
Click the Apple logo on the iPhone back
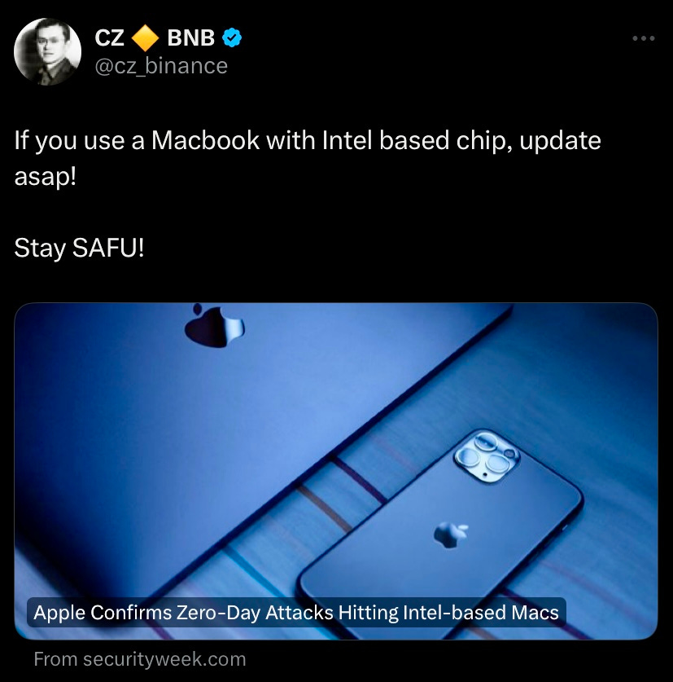point(451,535)
